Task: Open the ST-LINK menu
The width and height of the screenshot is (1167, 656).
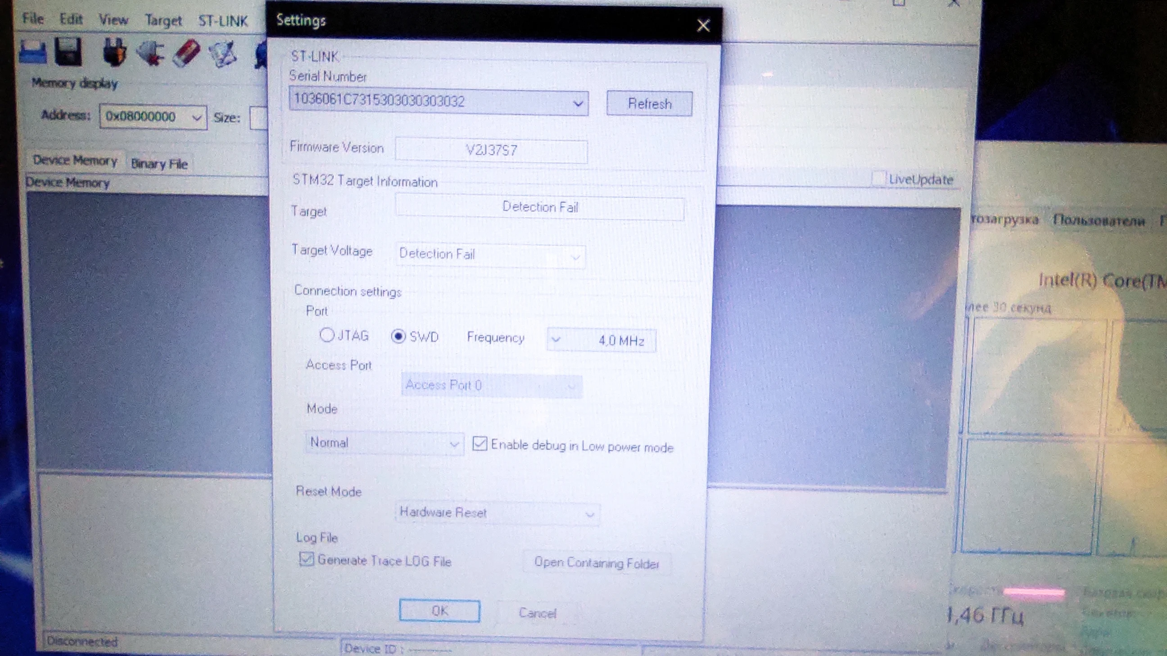Action: 223,21
